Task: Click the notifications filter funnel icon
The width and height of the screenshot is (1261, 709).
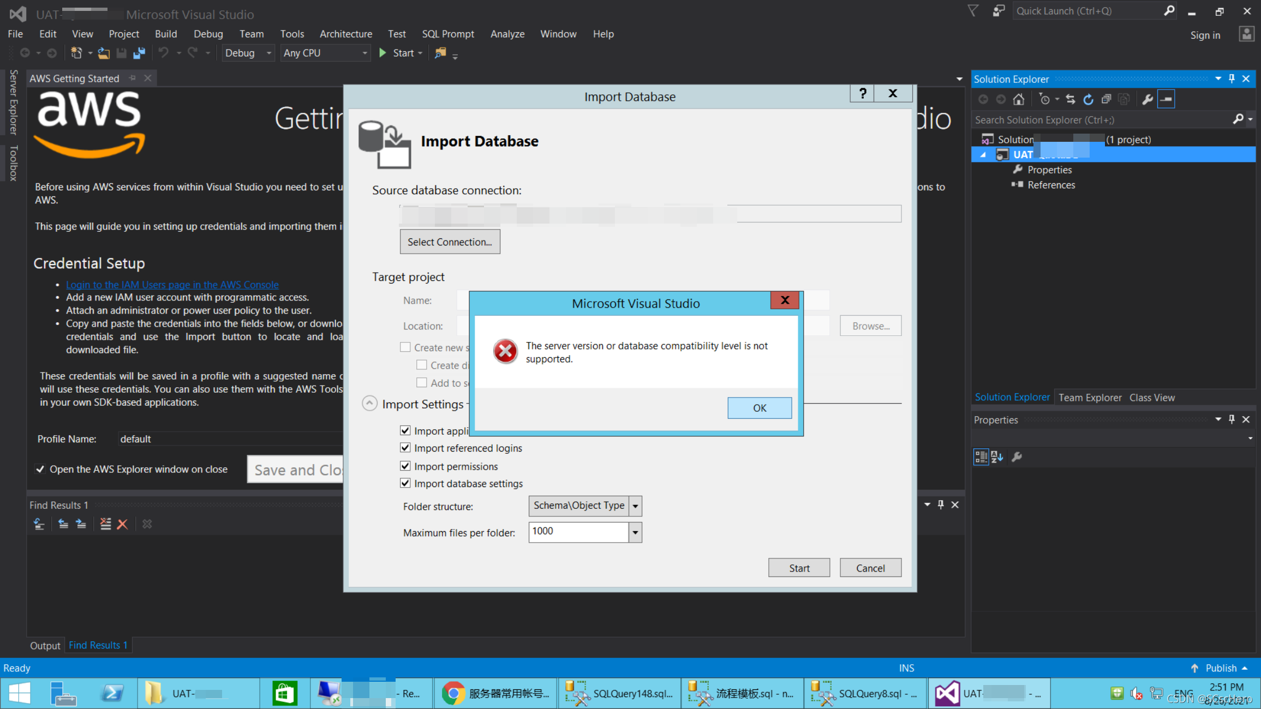Action: (x=972, y=11)
